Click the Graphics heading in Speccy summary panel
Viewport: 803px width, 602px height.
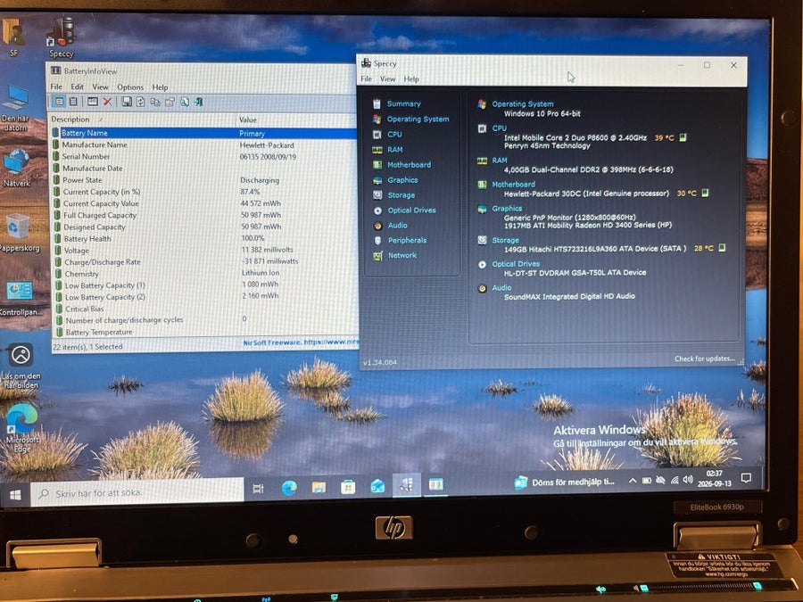[507, 209]
